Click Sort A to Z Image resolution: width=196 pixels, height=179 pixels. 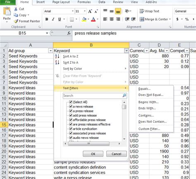point(71,56)
